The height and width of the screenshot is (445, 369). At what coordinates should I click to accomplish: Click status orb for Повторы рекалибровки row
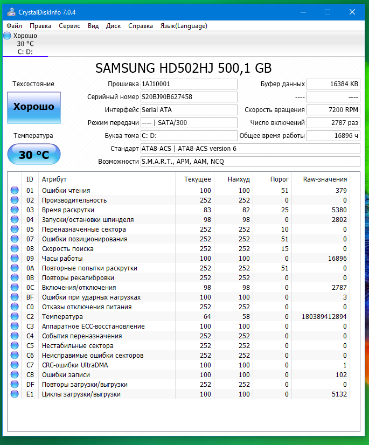point(15,277)
